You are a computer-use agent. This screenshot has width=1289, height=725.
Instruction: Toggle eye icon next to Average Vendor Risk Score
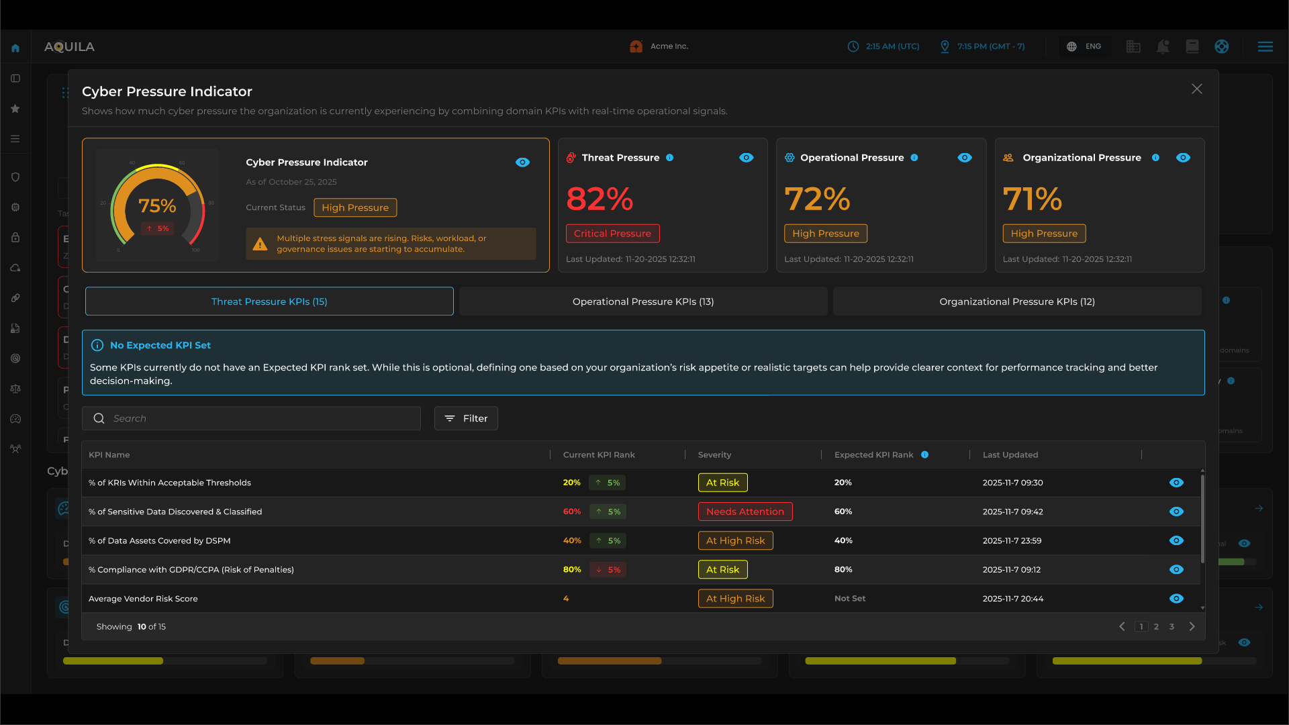tap(1176, 598)
